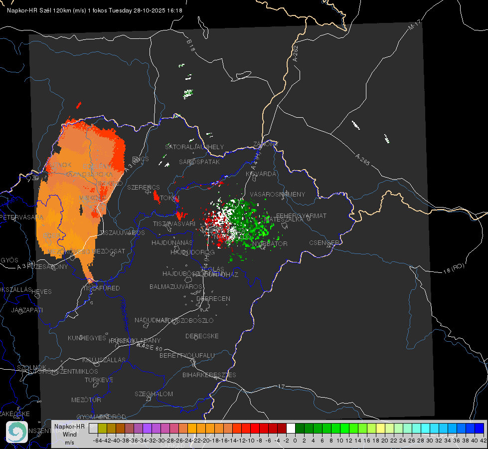Click the NYÍRBÁTOR label

pos(270,243)
